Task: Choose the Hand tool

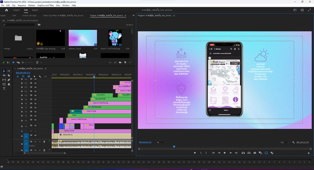Action: (9, 84)
